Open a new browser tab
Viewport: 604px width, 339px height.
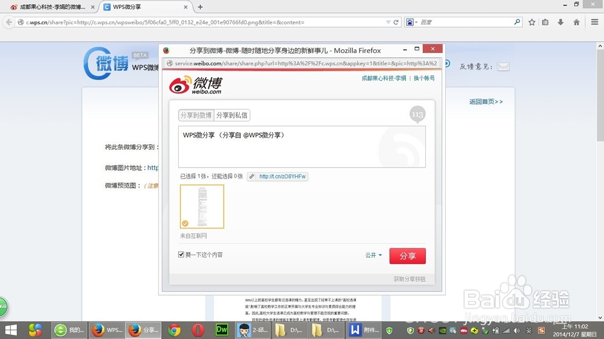pos(201,7)
